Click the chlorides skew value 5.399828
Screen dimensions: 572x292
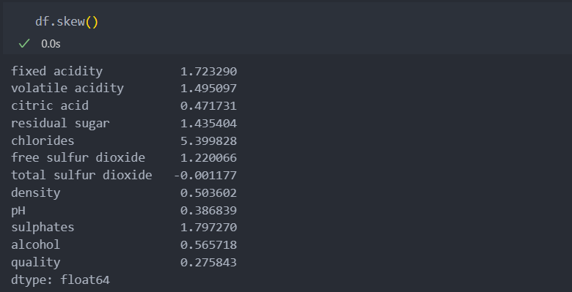(209, 141)
